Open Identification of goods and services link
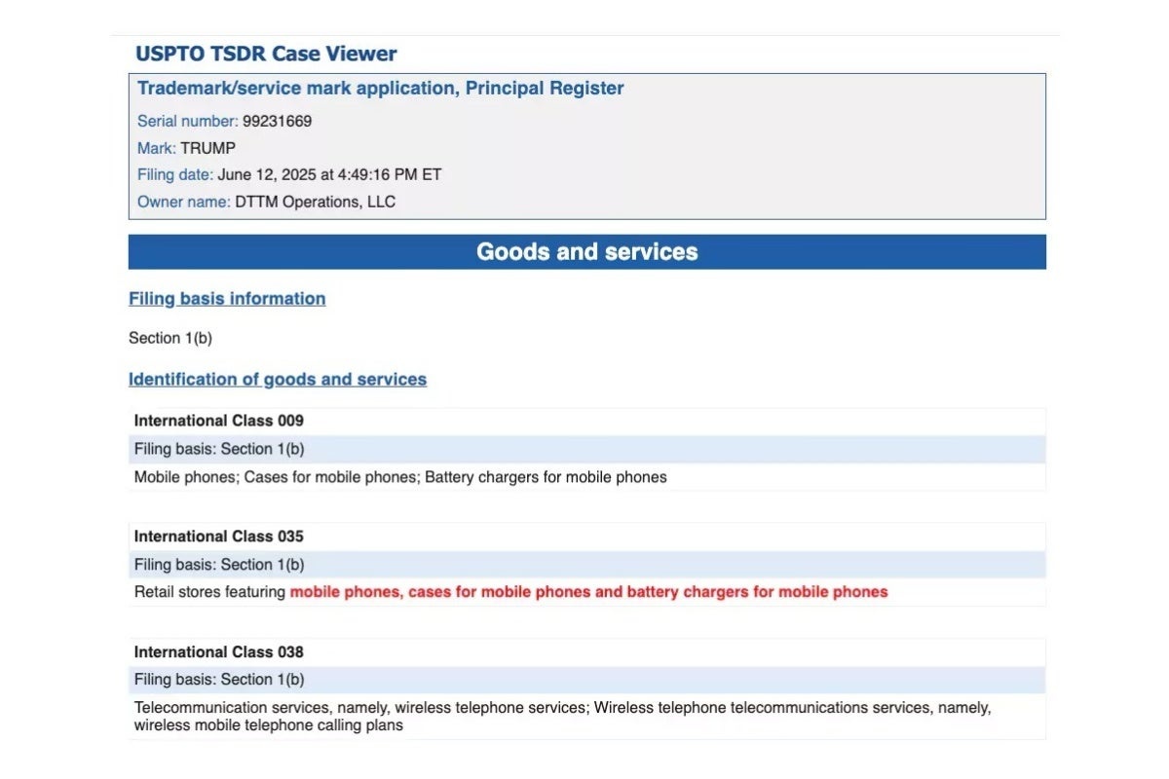The height and width of the screenshot is (779, 1169). [278, 380]
